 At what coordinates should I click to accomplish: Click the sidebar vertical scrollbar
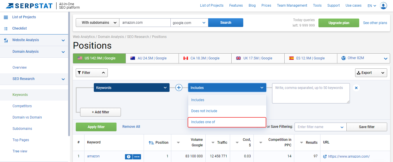pyautogui.click(x=69, y=74)
